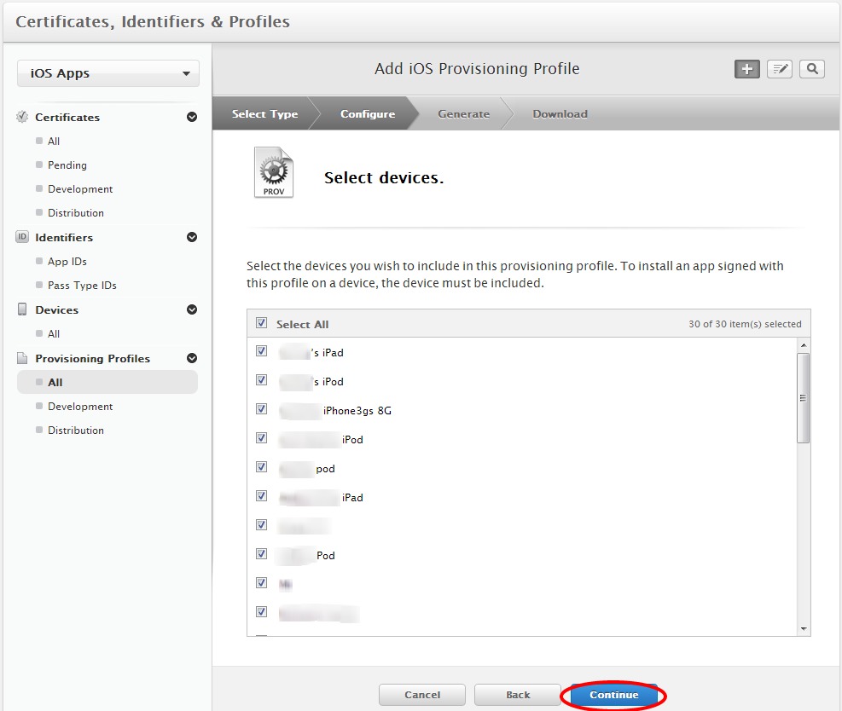The image size is (842, 711).
Task: Uncheck the first 's iPad device checkbox
Action: click(x=262, y=351)
